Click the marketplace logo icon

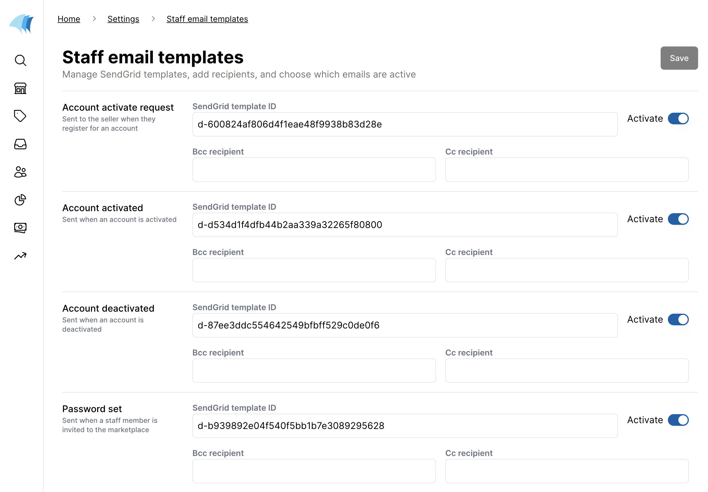pos(21,24)
